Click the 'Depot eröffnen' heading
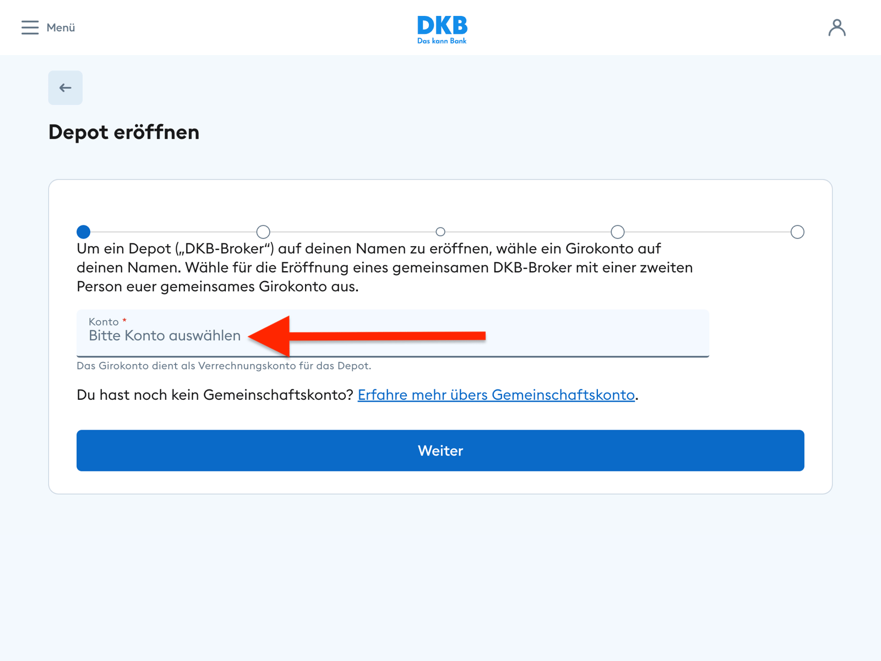Screen dimensions: 881x661 pos(123,132)
